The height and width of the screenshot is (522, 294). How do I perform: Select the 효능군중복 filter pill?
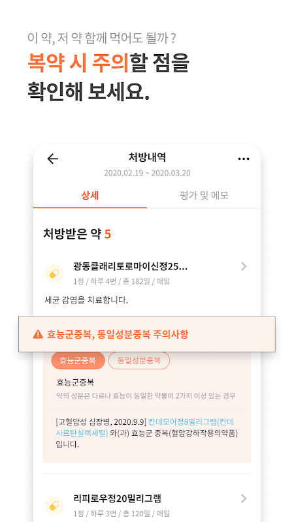pos(78,361)
